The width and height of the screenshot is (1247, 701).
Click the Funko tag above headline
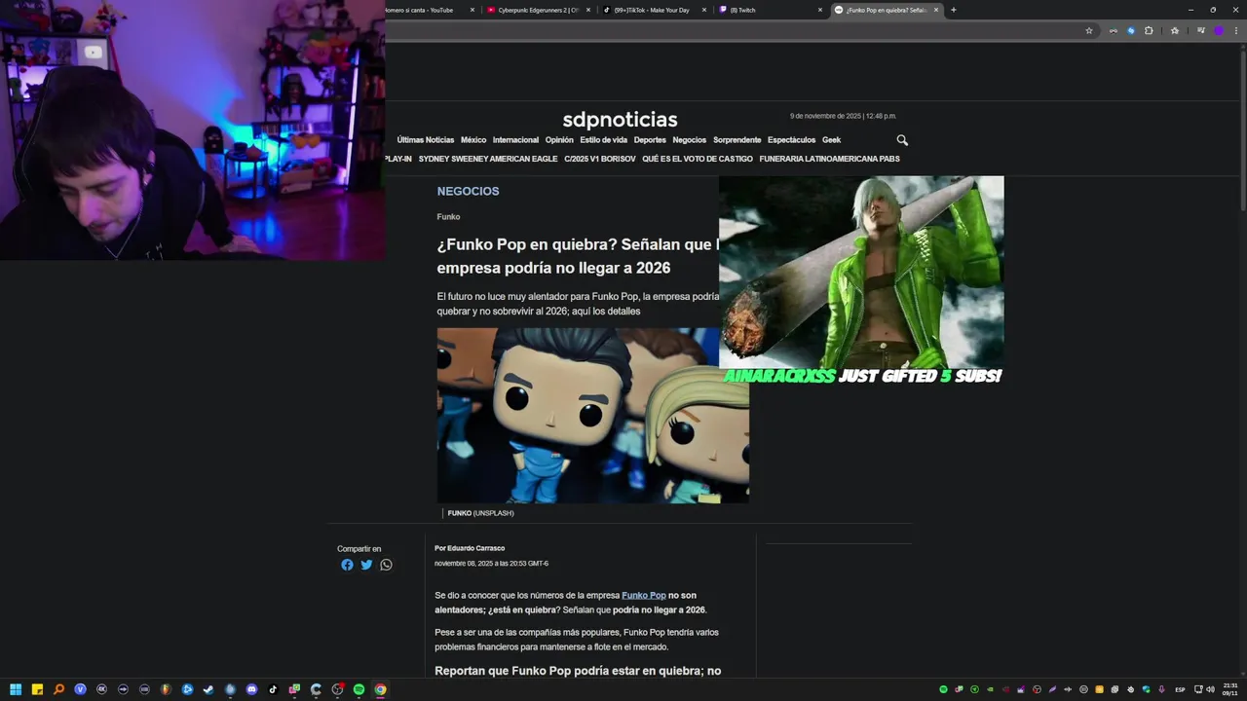click(448, 217)
